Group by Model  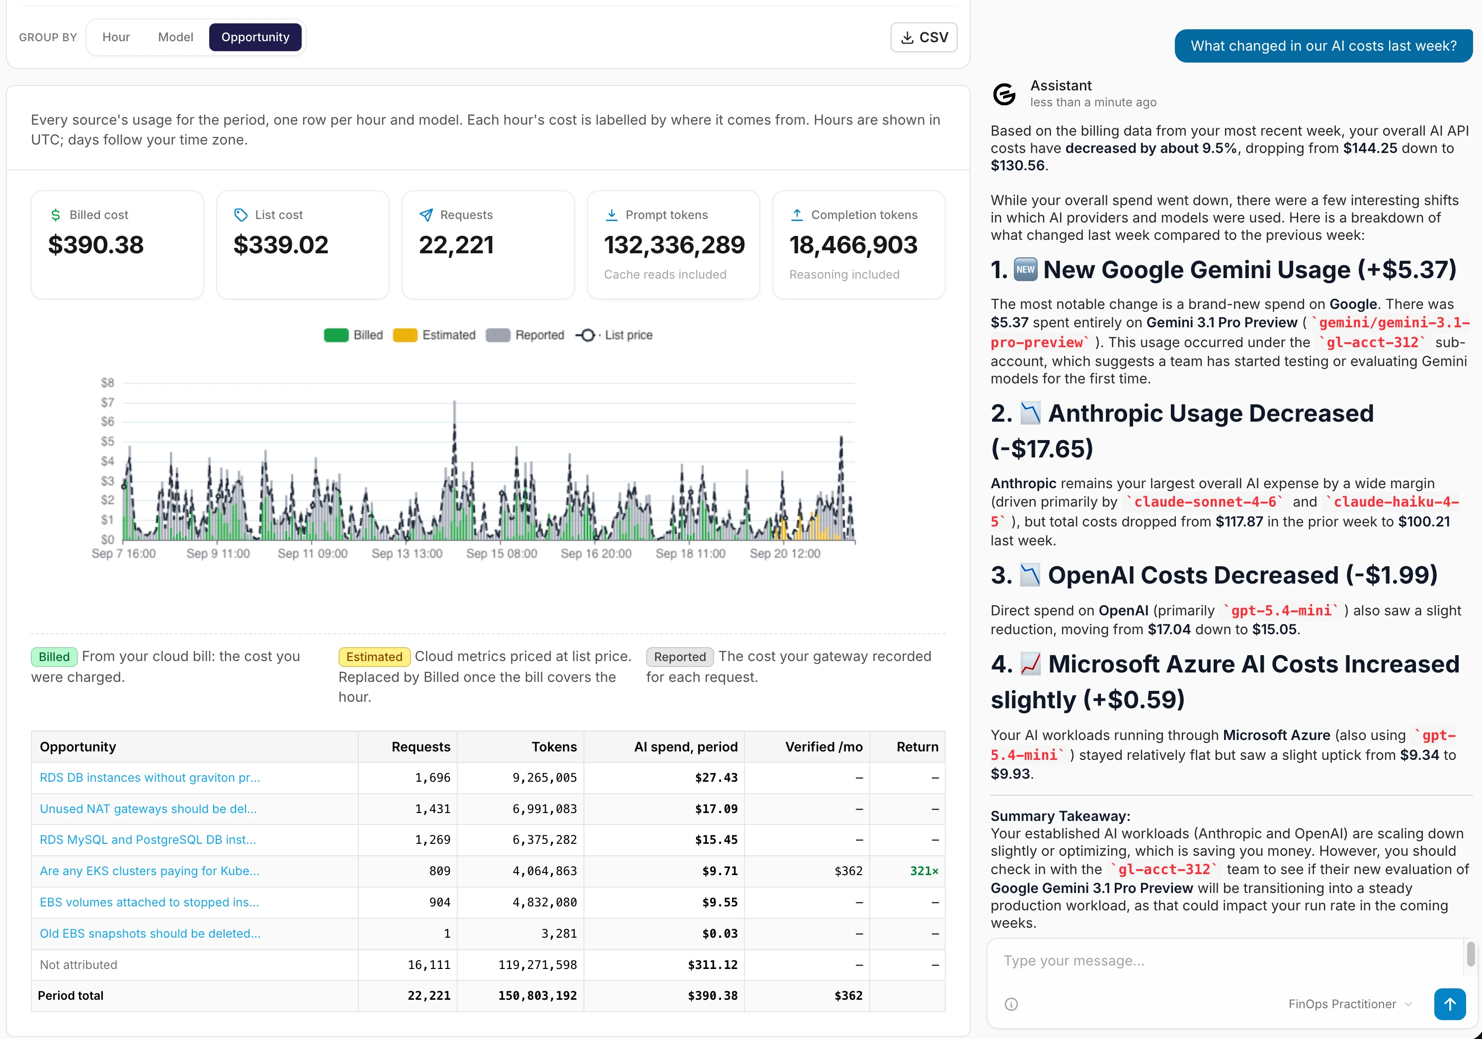pyautogui.click(x=175, y=37)
